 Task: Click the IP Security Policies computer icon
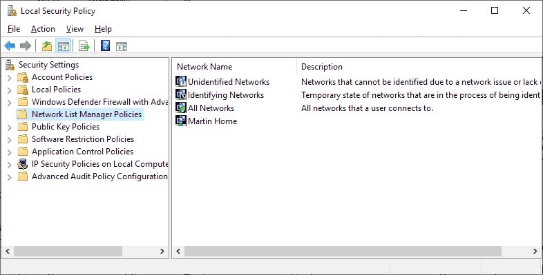tap(23, 164)
